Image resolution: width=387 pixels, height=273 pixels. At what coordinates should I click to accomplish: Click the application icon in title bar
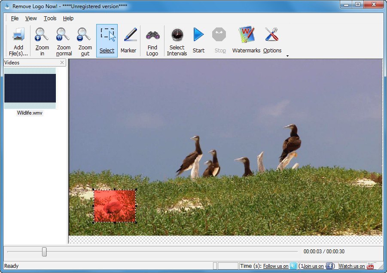7,6
